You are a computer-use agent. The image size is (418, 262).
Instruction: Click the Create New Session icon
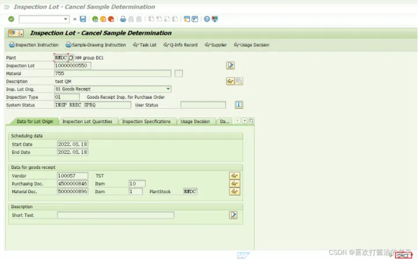coord(187,19)
